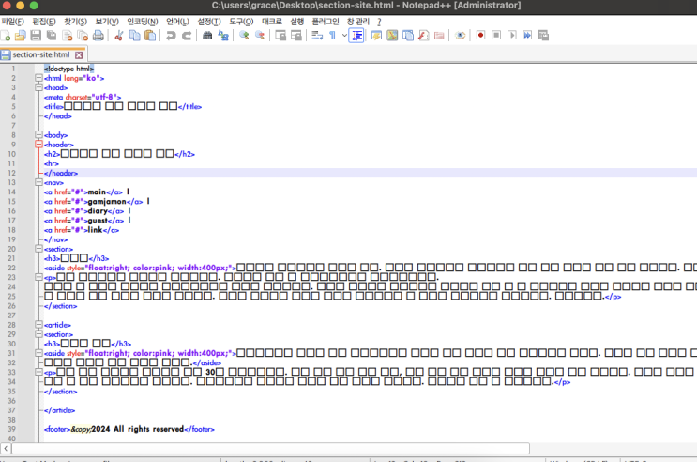Click the footer text '2024 All rights reserved'

point(137,429)
